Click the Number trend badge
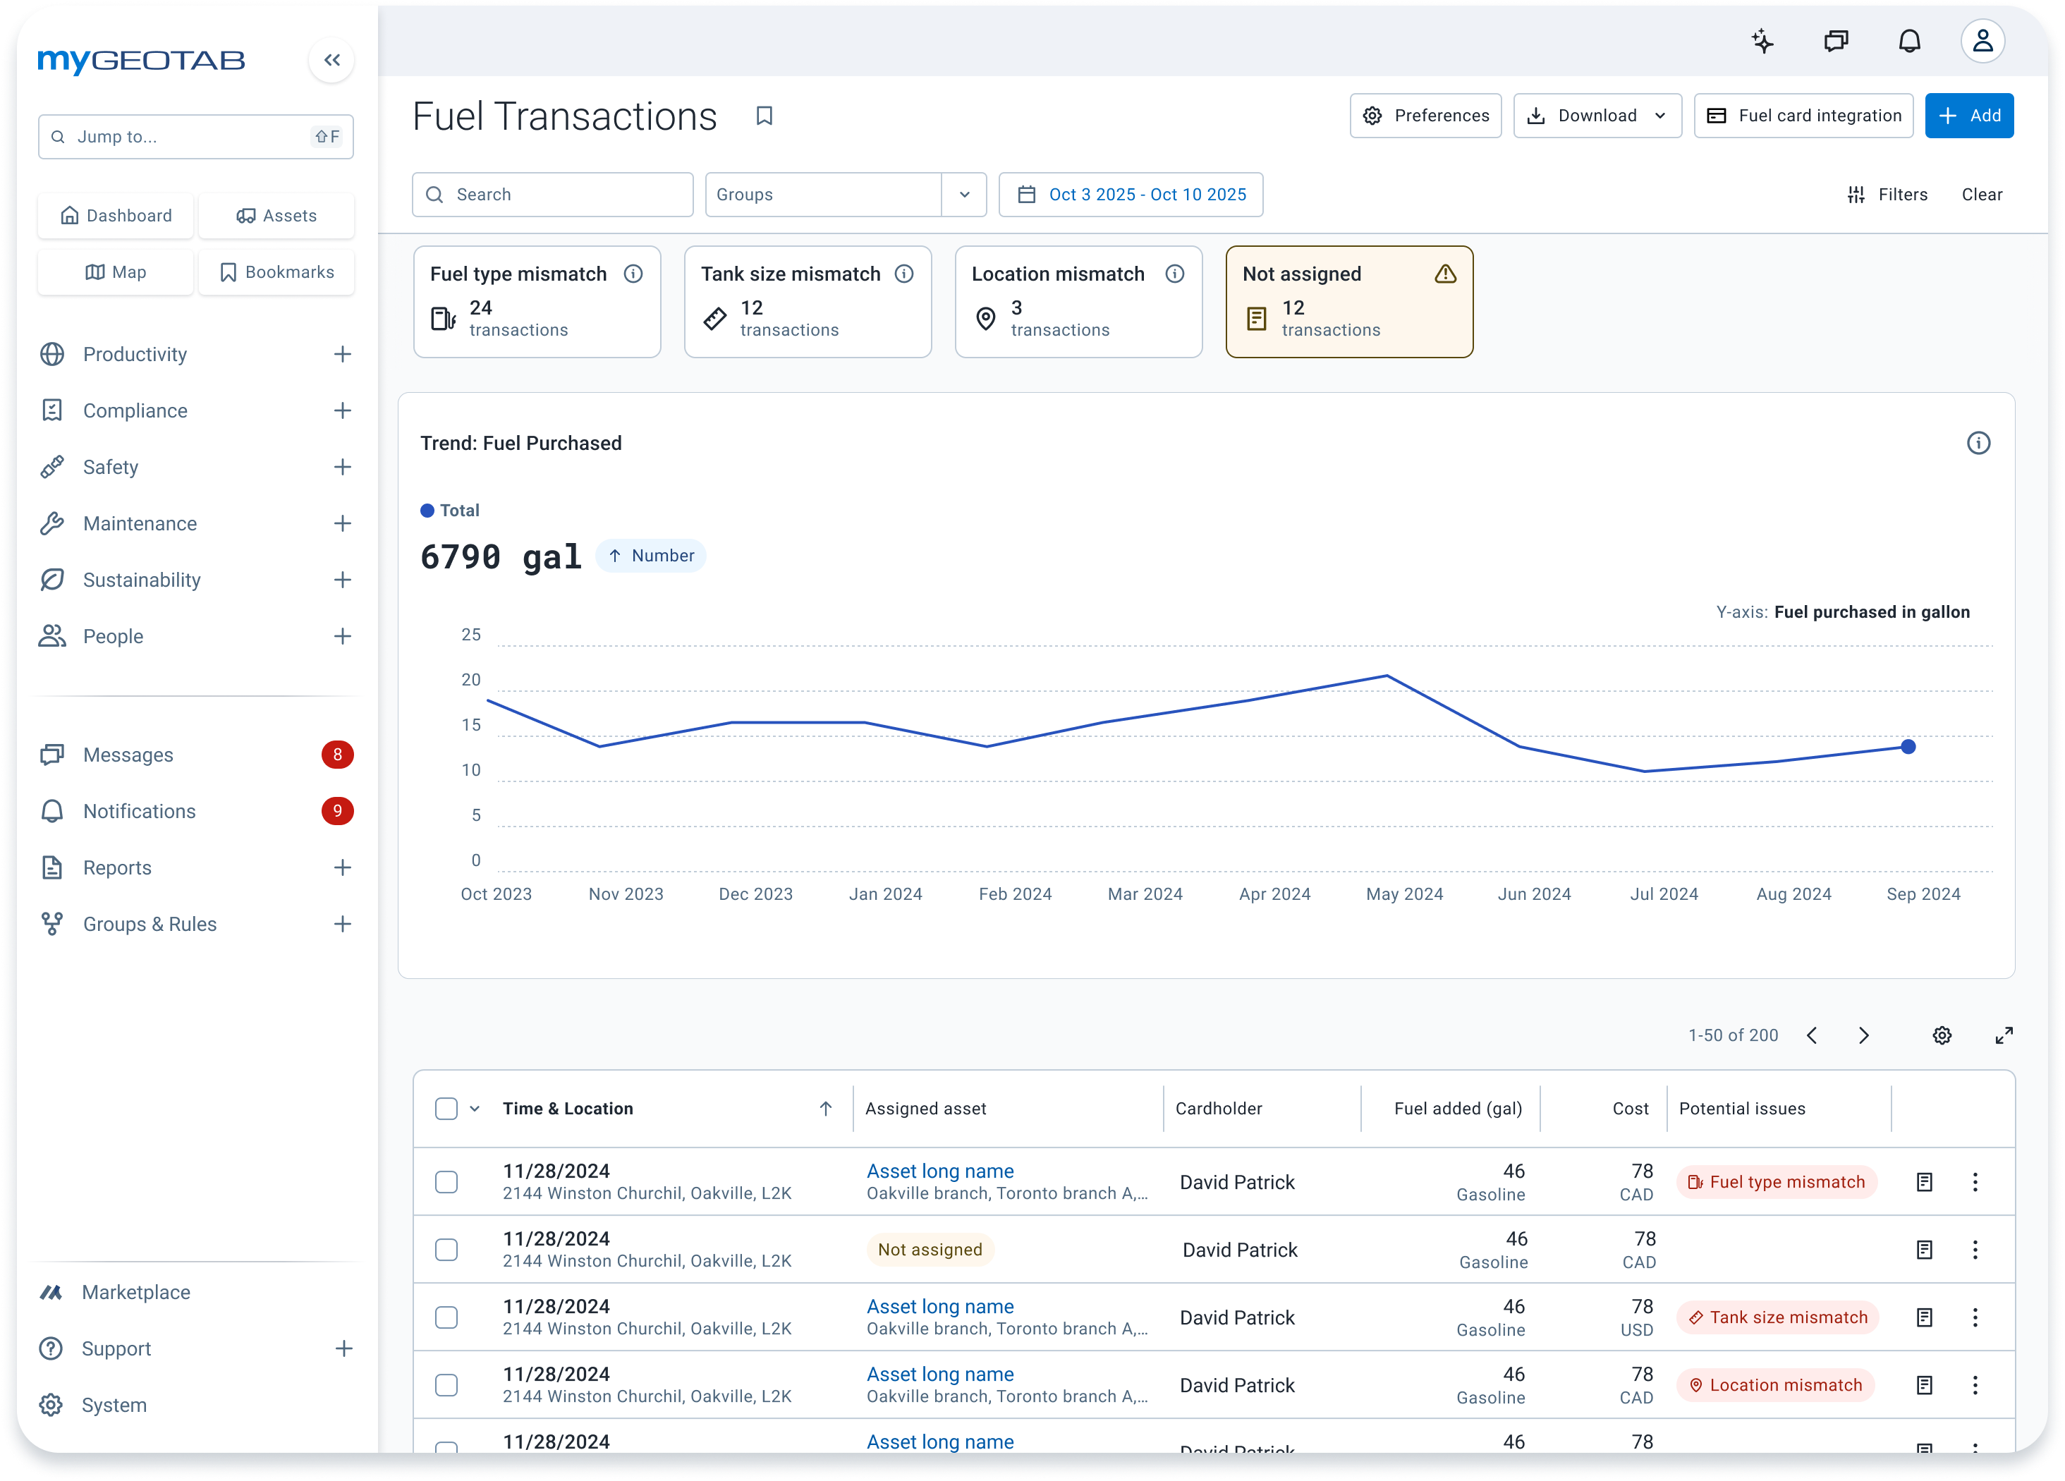Screen dimensions: 2065x1481 pos(651,556)
